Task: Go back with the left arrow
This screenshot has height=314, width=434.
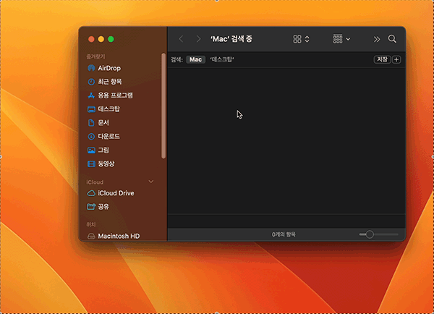Action: click(x=181, y=39)
